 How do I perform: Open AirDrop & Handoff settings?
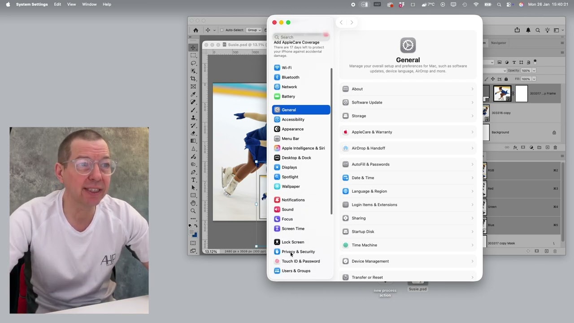(x=408, y=148)
